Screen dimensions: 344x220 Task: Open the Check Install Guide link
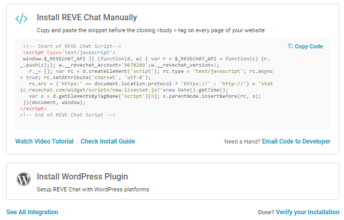point(108,141)
